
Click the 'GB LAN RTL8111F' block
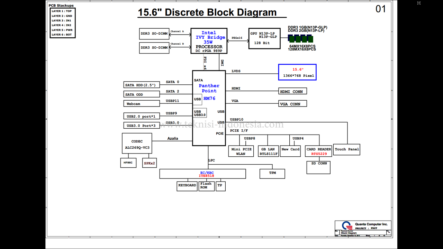[268, 151]
